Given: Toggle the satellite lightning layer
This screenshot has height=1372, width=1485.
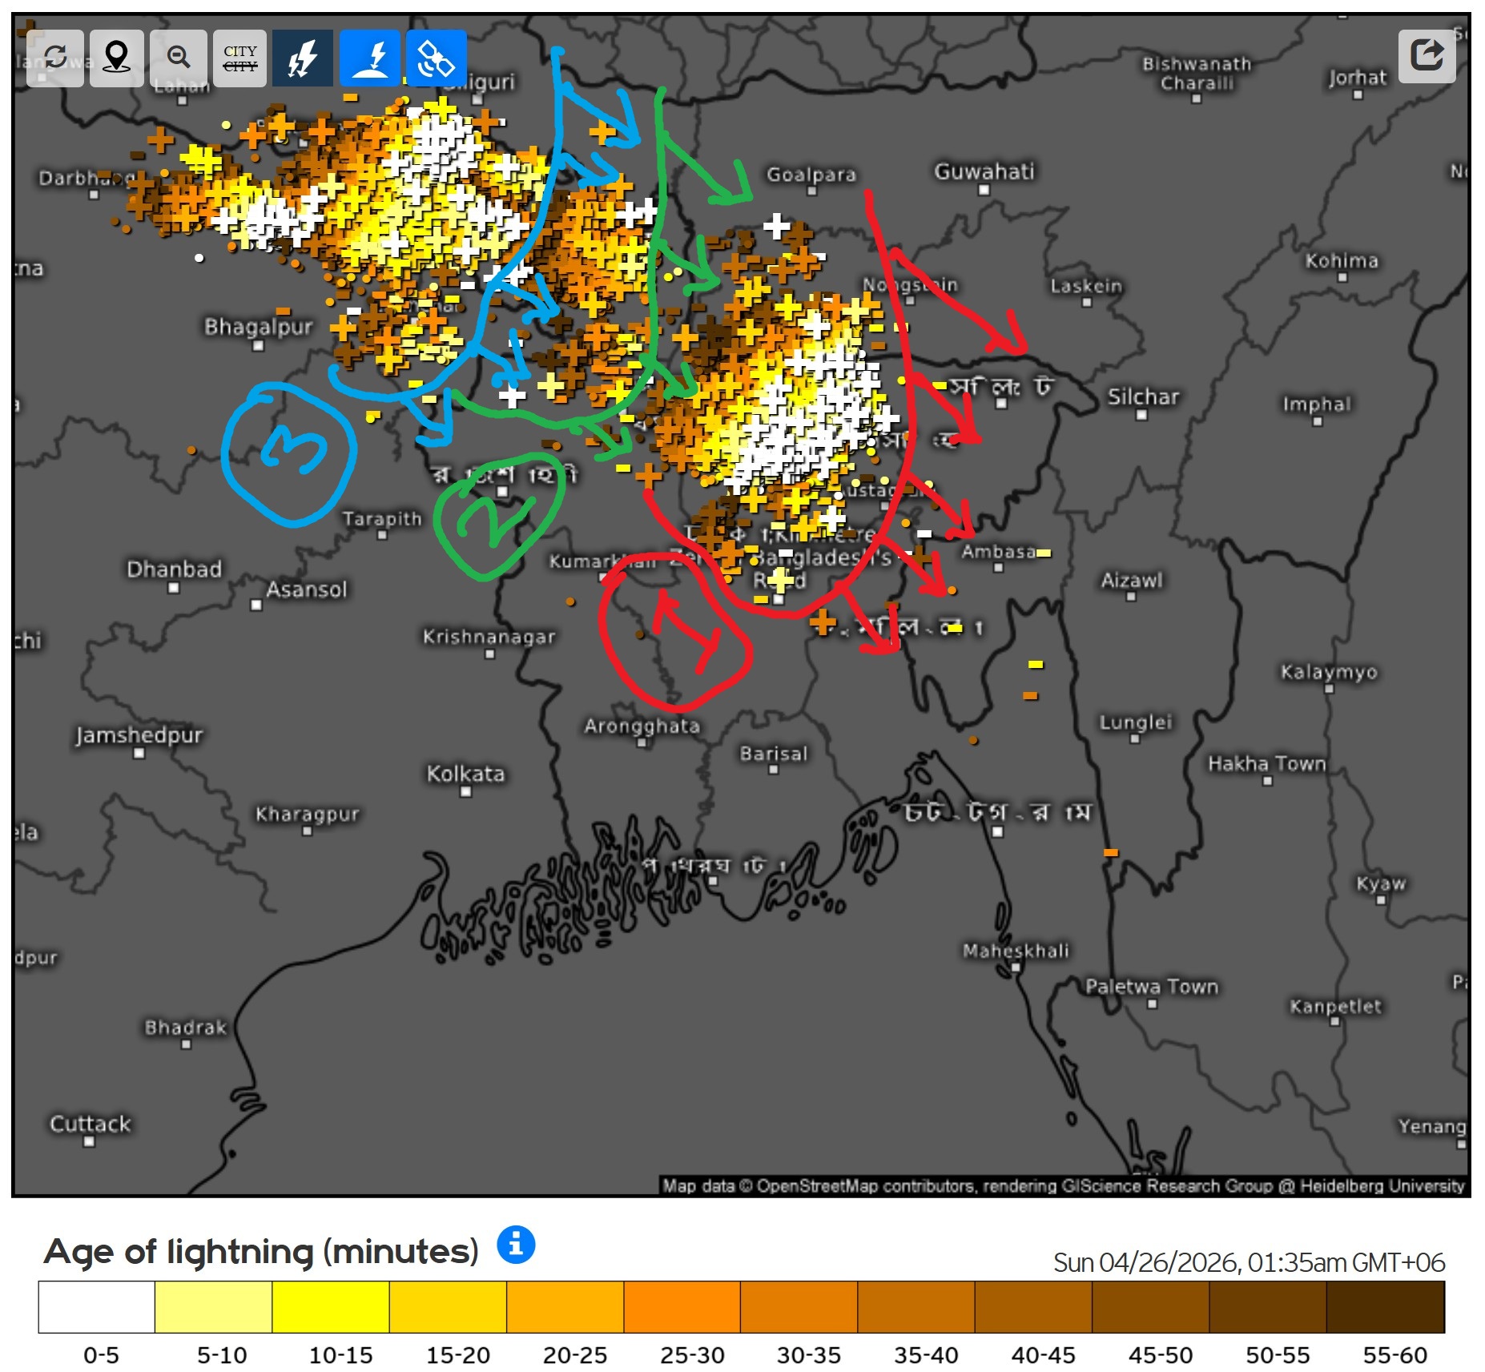Looking at the screenshot, I should [x=436, y=58].
